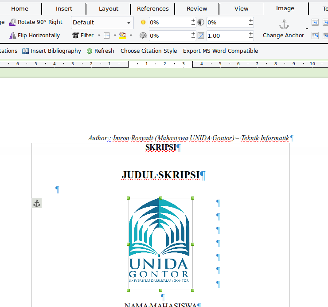
Task: Click the NAMA MAHASISWA text line
Action: (160, 305)
